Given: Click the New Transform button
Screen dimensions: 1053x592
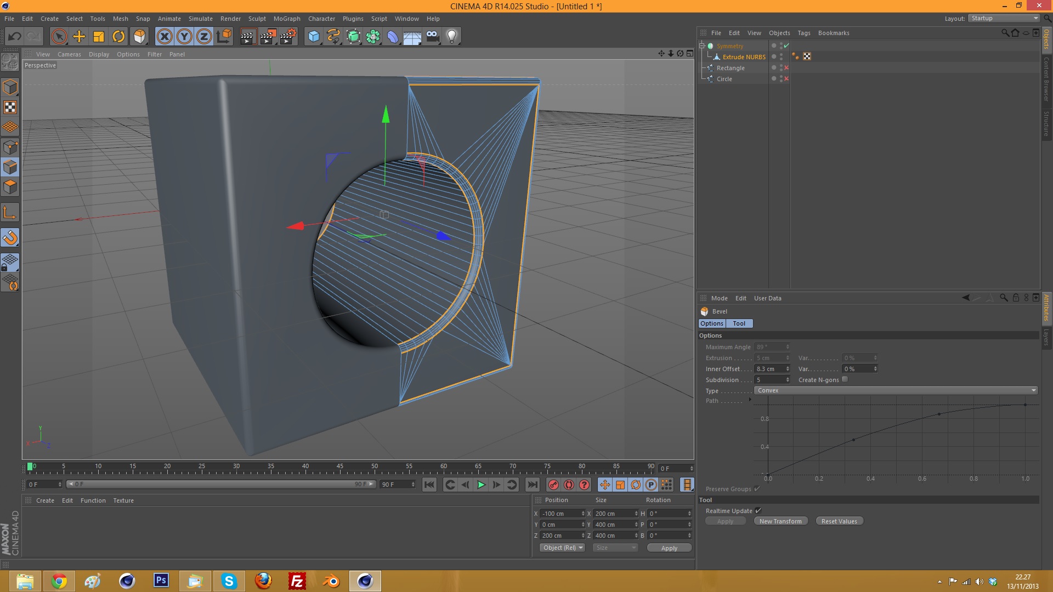Looking at the screenshot, I should [780, 521].
